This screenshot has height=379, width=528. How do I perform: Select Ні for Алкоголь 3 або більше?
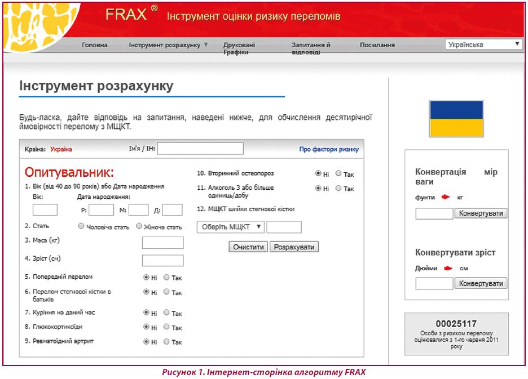318,188
